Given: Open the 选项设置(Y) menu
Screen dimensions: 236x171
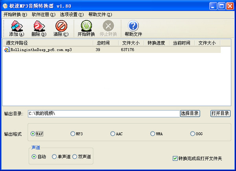Looking at the screenshot, I should [72, 15].
